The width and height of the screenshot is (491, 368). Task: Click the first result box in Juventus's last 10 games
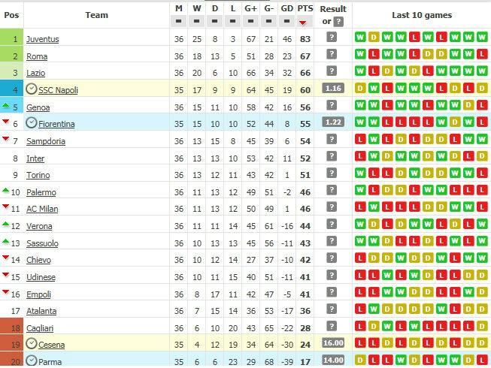(x=360, y=37)
